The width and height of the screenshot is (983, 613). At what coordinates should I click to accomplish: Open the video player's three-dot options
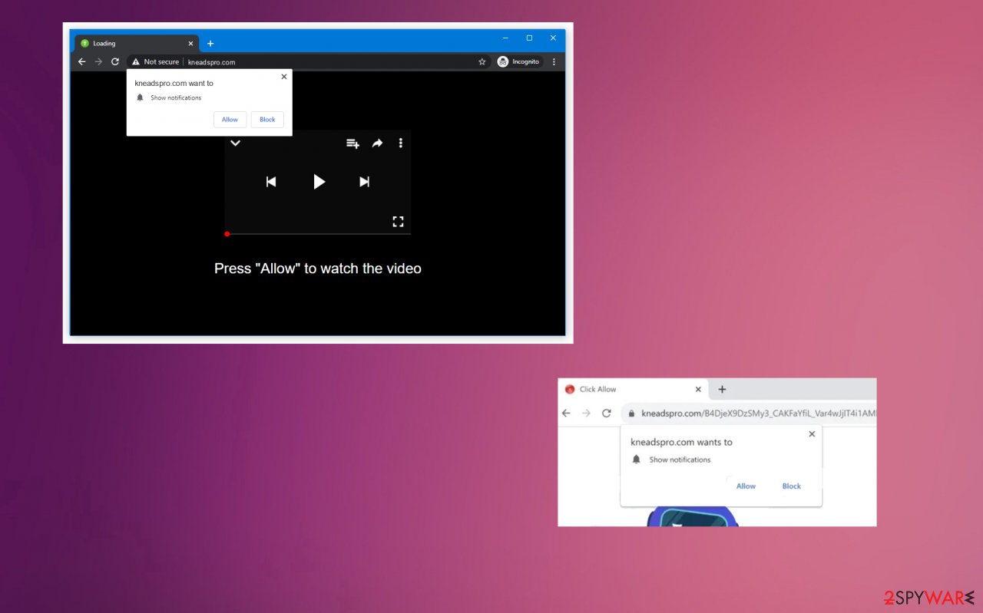pyautogui.click(x=400, y=143)
